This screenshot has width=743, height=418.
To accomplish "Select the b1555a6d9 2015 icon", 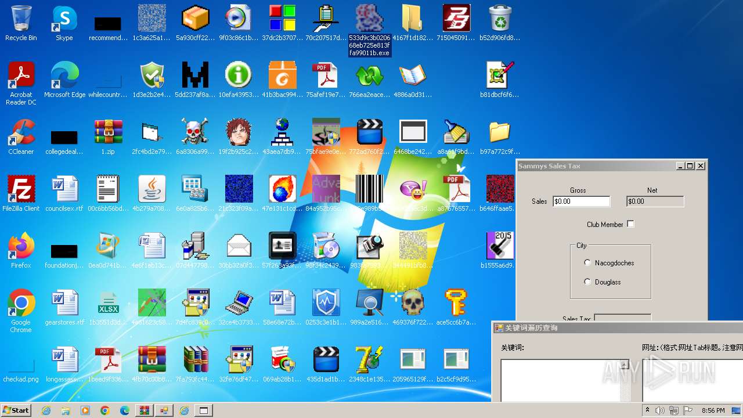I will click(x=500, y=251).
